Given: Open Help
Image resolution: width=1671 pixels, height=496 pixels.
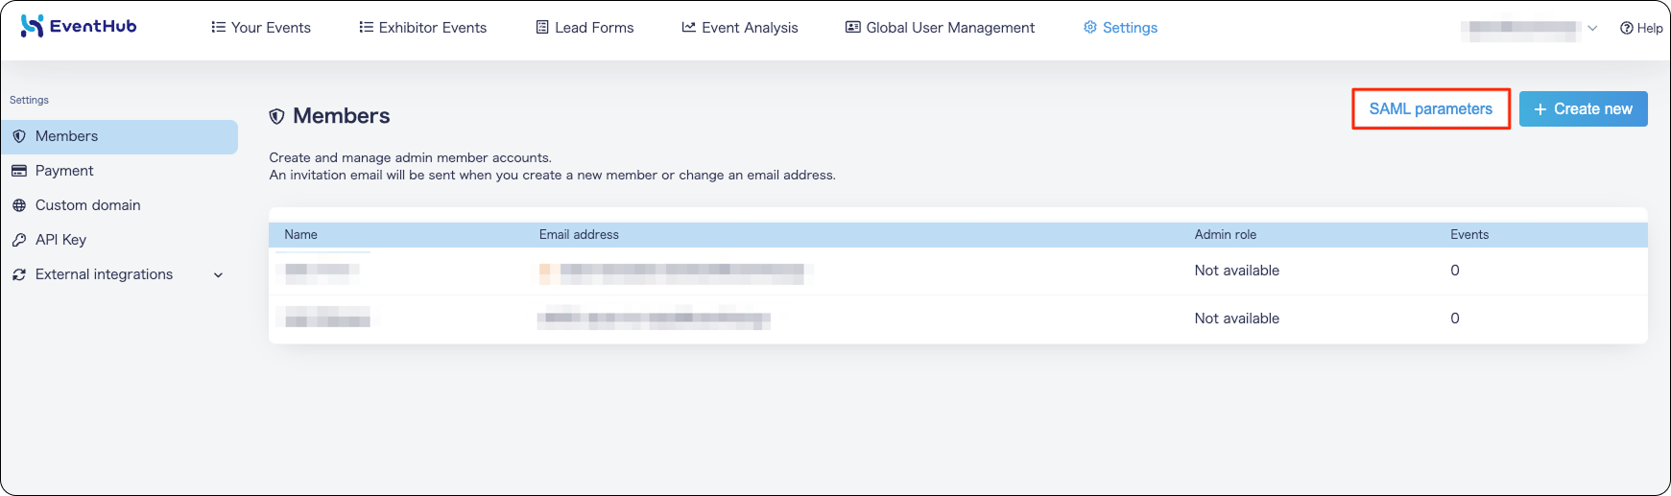Looking at the screenshot, I should (x=1641, y=29).
